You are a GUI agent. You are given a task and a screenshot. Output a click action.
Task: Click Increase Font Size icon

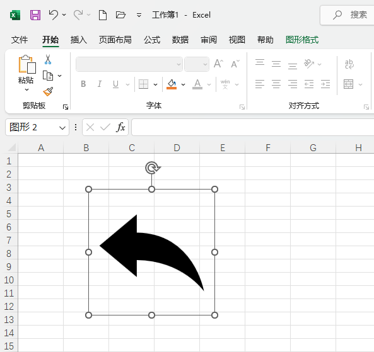[x=218, y=64]
